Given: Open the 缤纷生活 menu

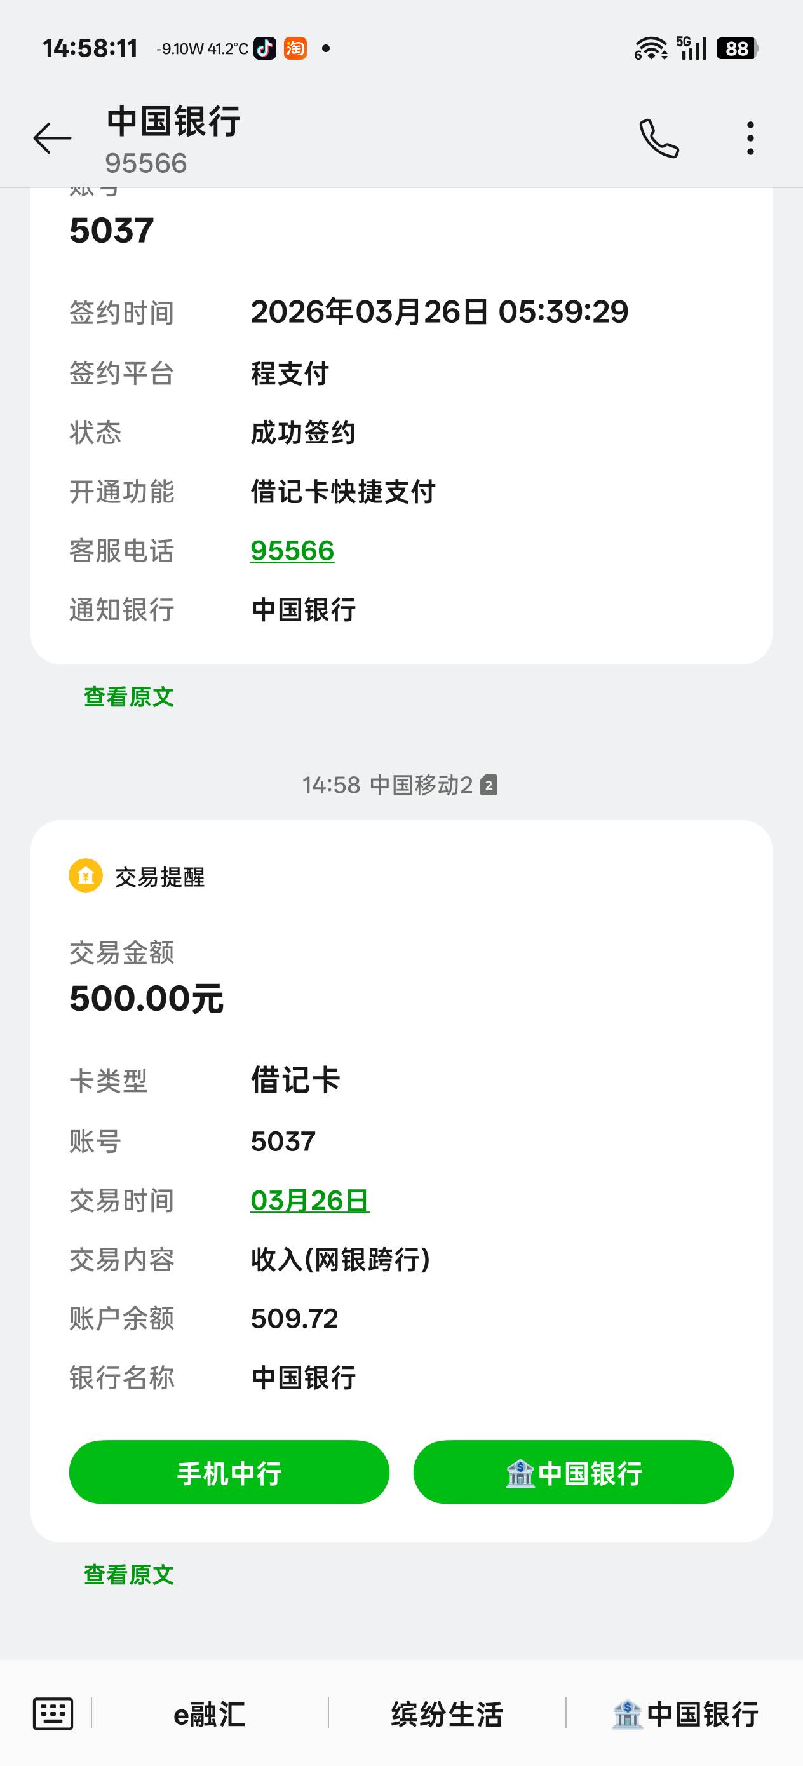Looking at the screenshot, I should click(447, 1714).
